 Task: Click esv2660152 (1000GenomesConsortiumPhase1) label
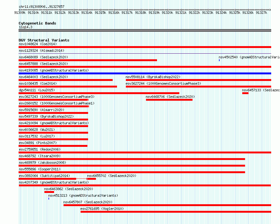pyautogui.click(x=57, y=103)
